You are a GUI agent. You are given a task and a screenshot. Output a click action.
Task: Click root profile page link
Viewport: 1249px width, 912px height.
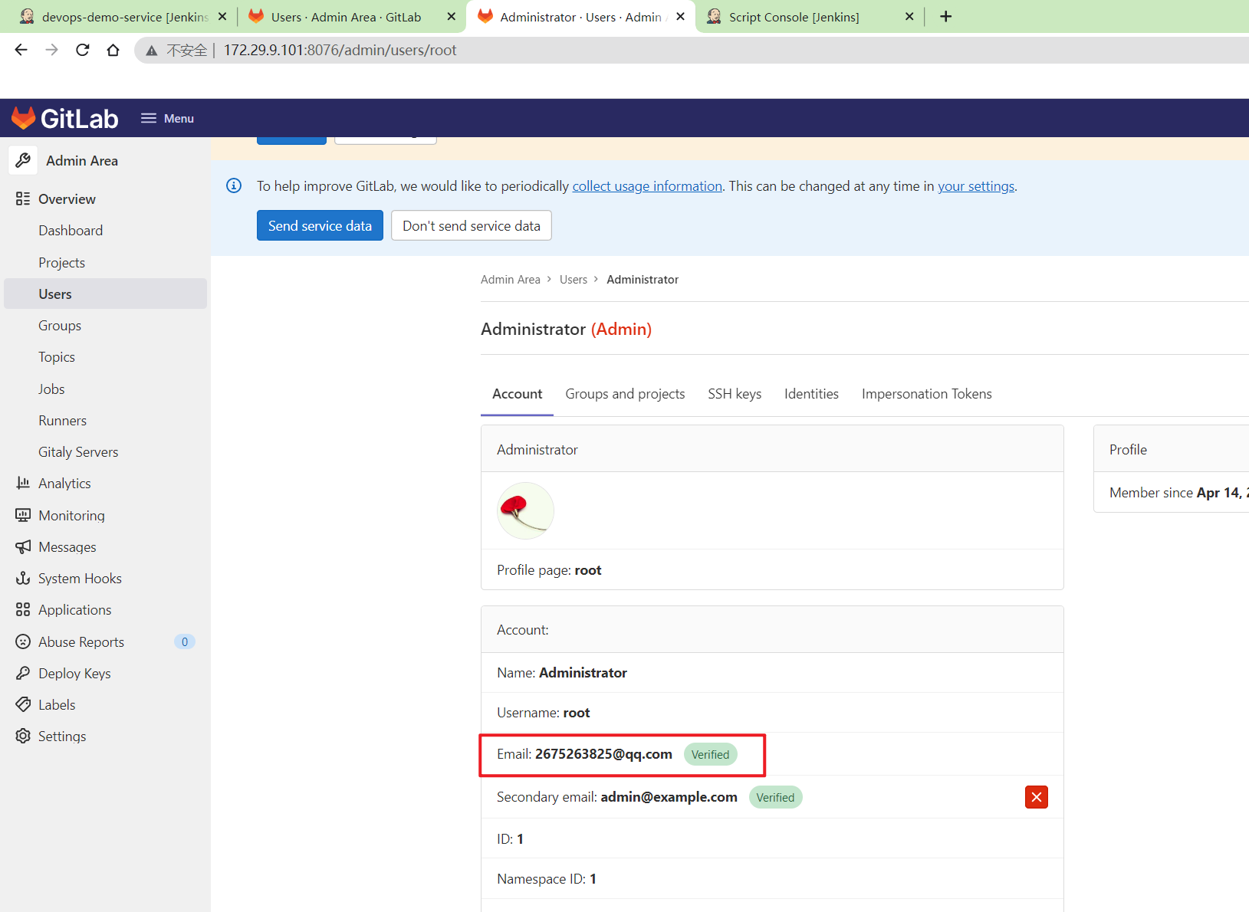pyautogui.click(x=588, y=570)
